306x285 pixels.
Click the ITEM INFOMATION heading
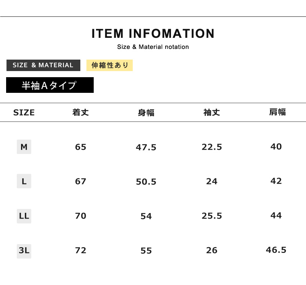tap(153, 34)
